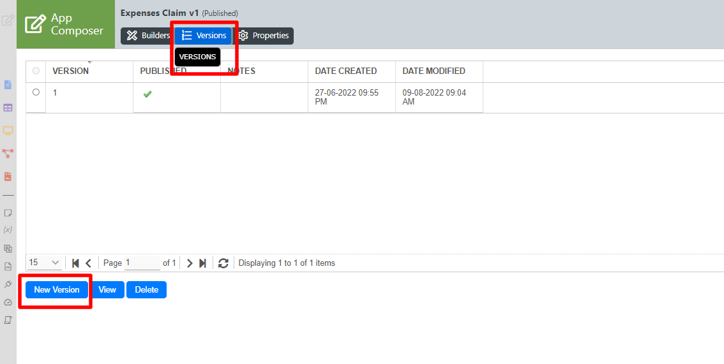Open the language translation messages icon
This screenshot has width=724, height=364.
point(8,249)
